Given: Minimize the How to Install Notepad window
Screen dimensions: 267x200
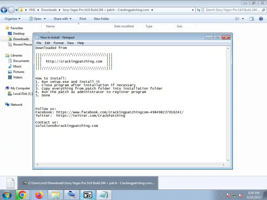Looking at the screenshot, I should click(209, 37).
